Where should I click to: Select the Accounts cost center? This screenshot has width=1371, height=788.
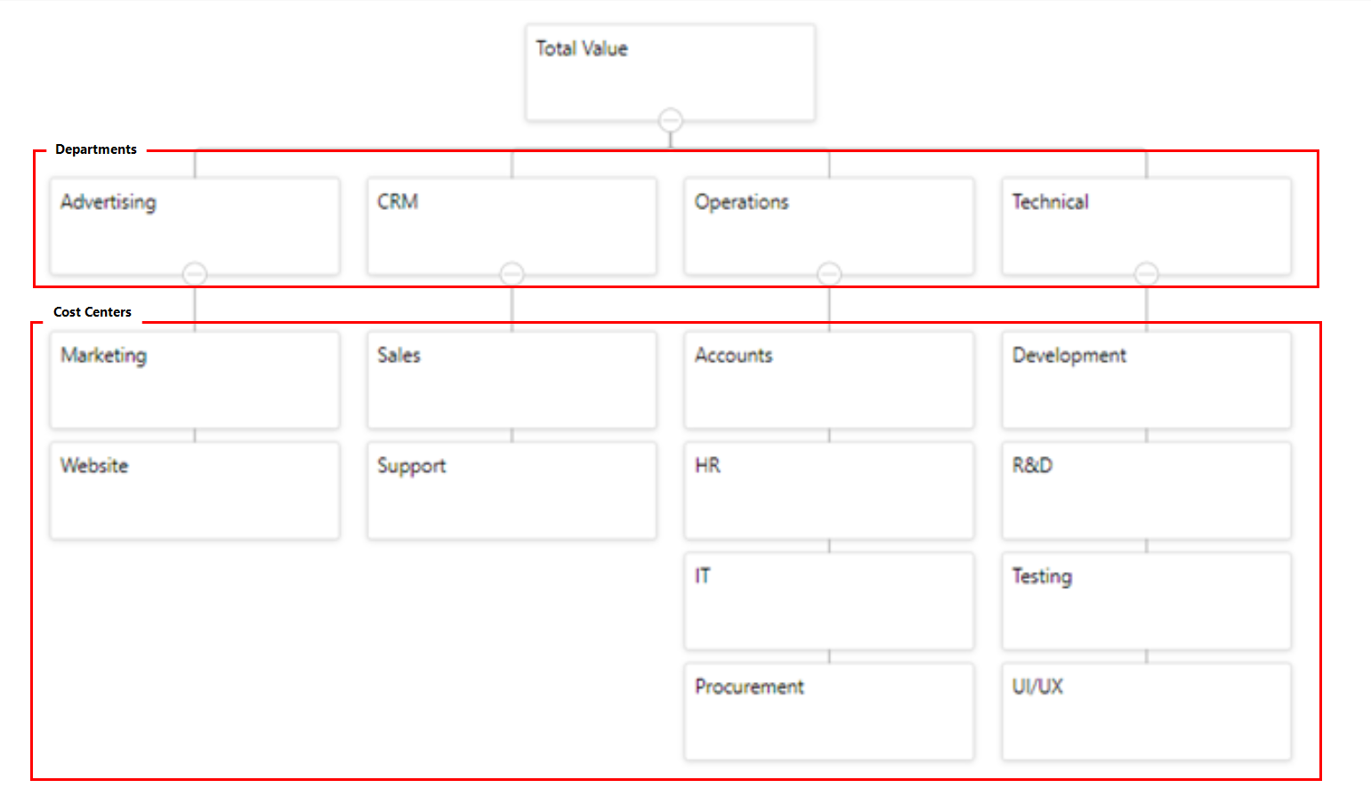[x=829, y=380]
